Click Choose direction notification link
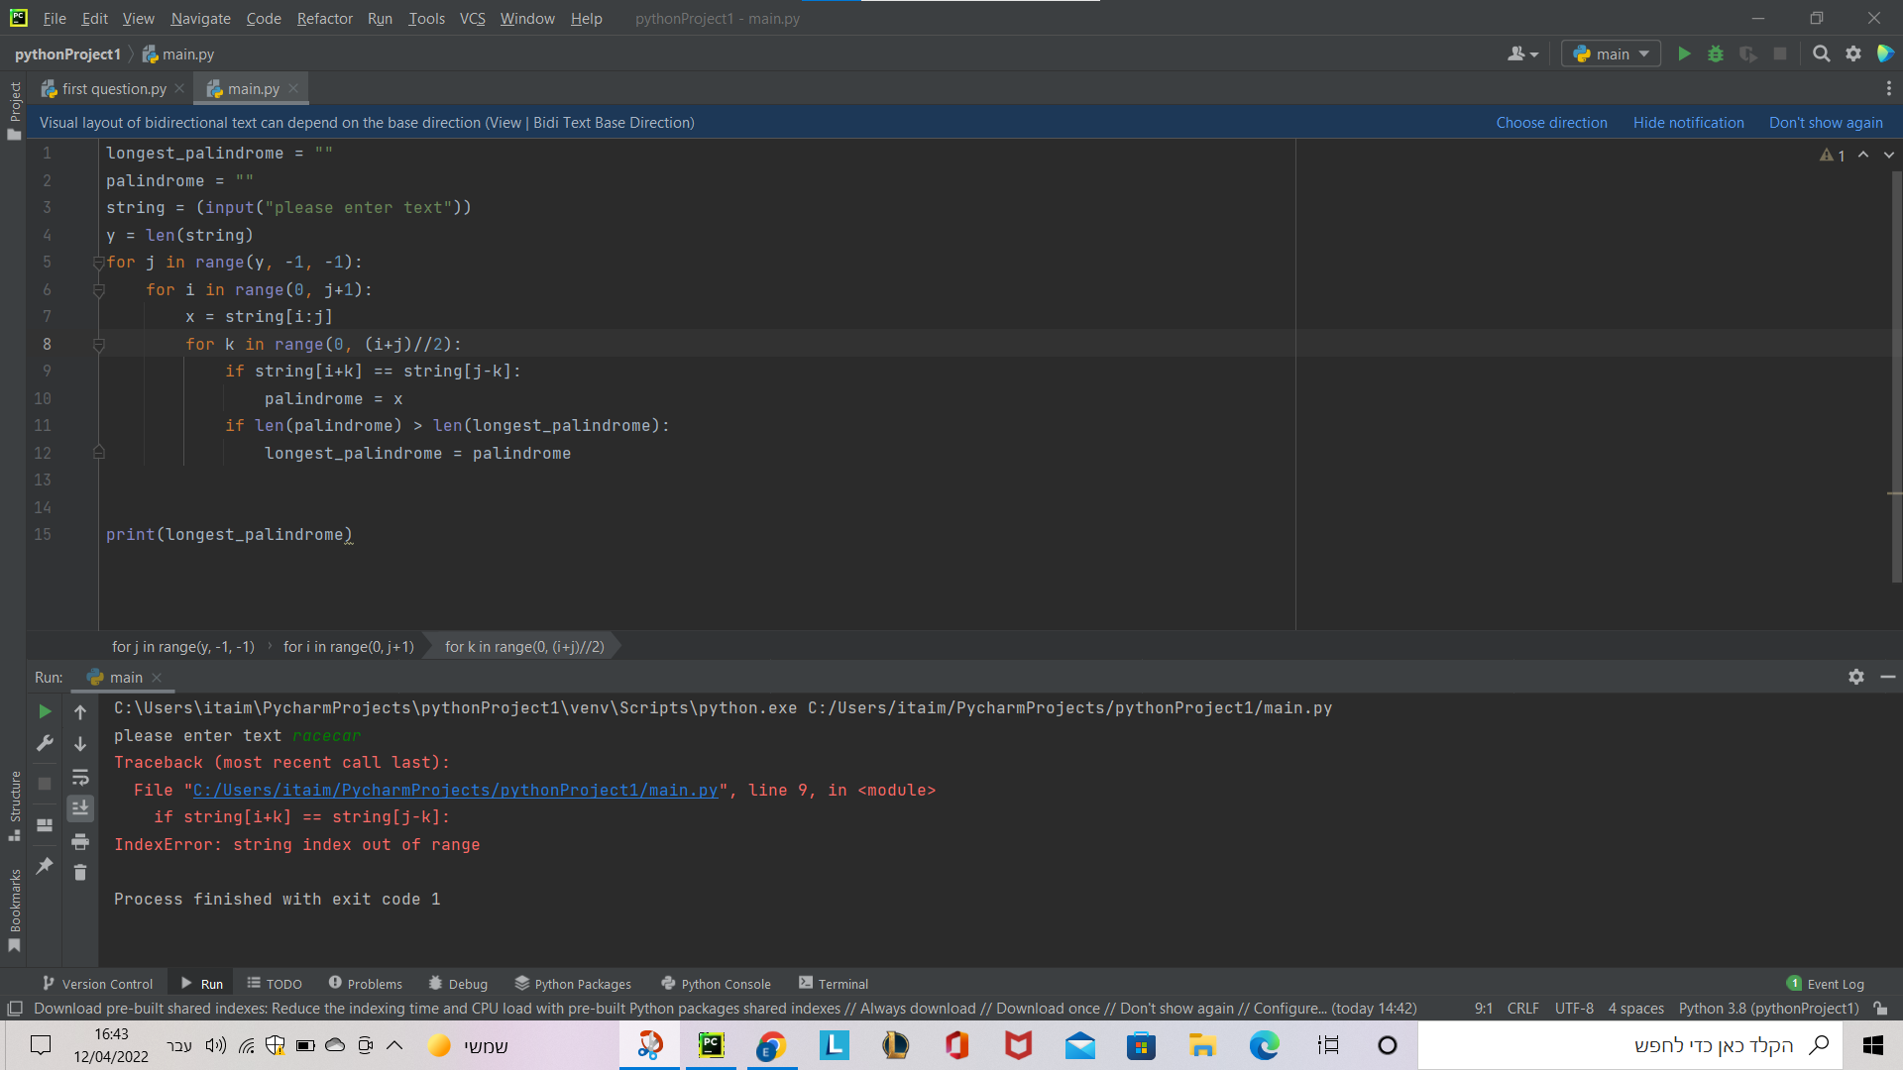 point(1551,123)
